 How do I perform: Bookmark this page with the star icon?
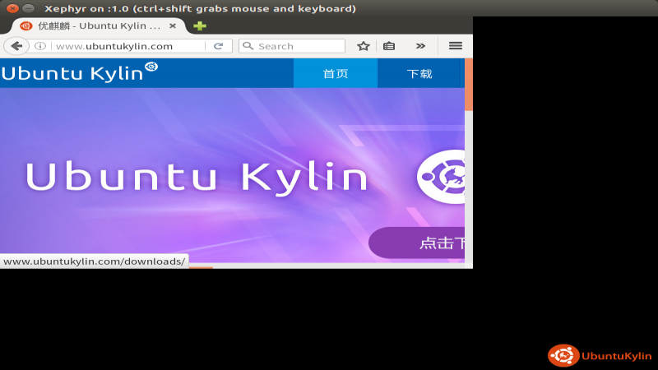coord(364,46)
